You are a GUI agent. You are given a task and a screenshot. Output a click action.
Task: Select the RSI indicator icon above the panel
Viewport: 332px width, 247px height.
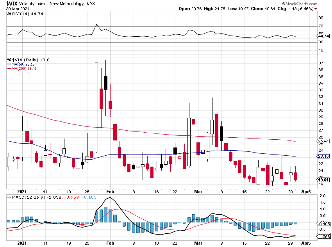click(x=9, y=13)
